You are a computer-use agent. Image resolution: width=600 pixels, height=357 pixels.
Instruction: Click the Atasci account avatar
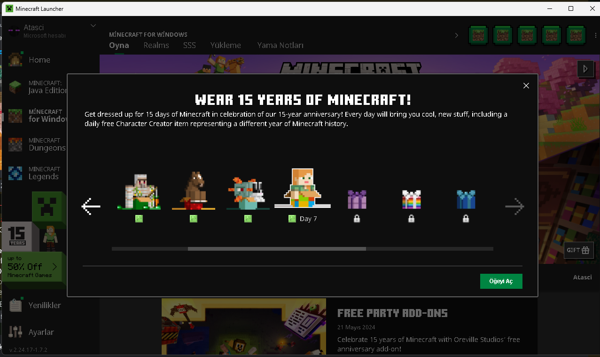coord(14,31)
